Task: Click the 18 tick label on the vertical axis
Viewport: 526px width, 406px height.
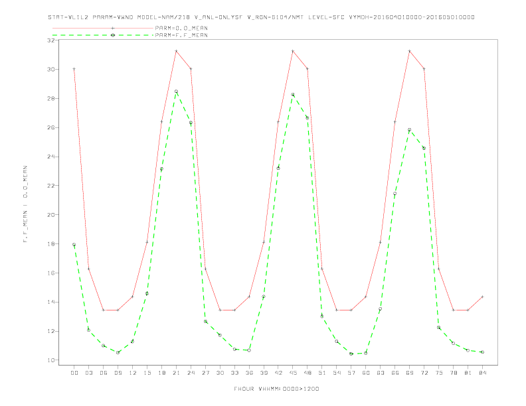Action: click(50, 244)
